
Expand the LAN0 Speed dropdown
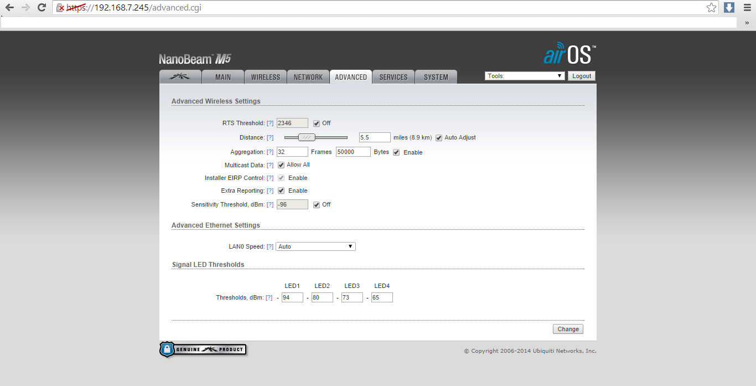[x=315, y=246]
